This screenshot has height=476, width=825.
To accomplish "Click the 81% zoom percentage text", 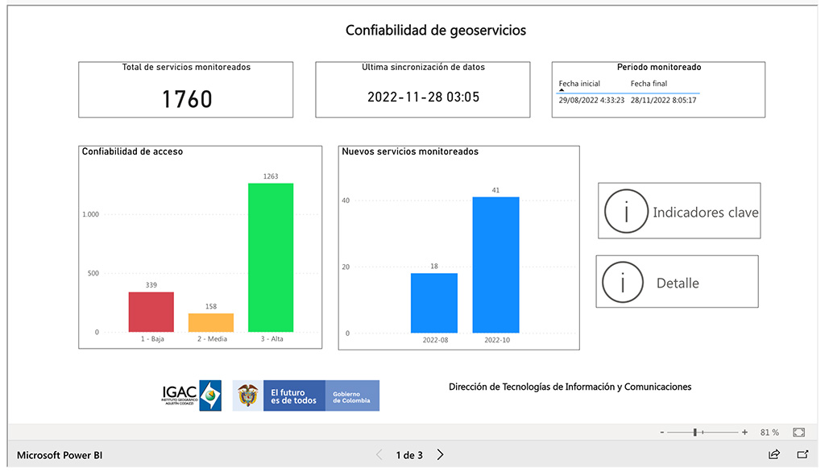I will pyautogui.click(x=769, y=432).
